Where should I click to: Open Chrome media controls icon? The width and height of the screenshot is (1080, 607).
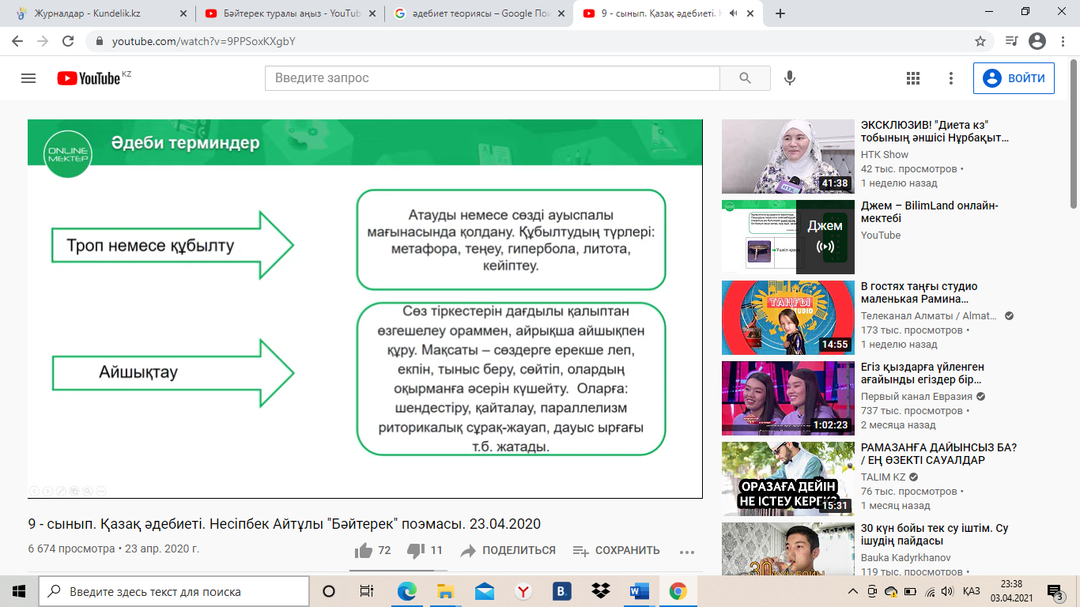pyautogui.click(x=1011, y=41)
